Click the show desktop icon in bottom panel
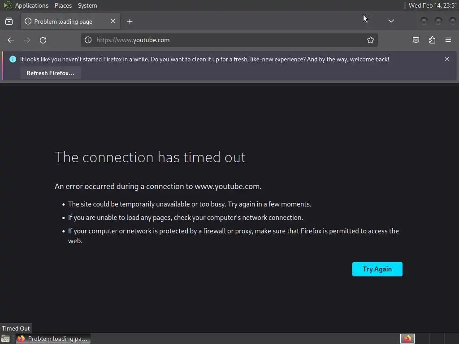This screenshot has height=344, width=459. tap(5, 339)
